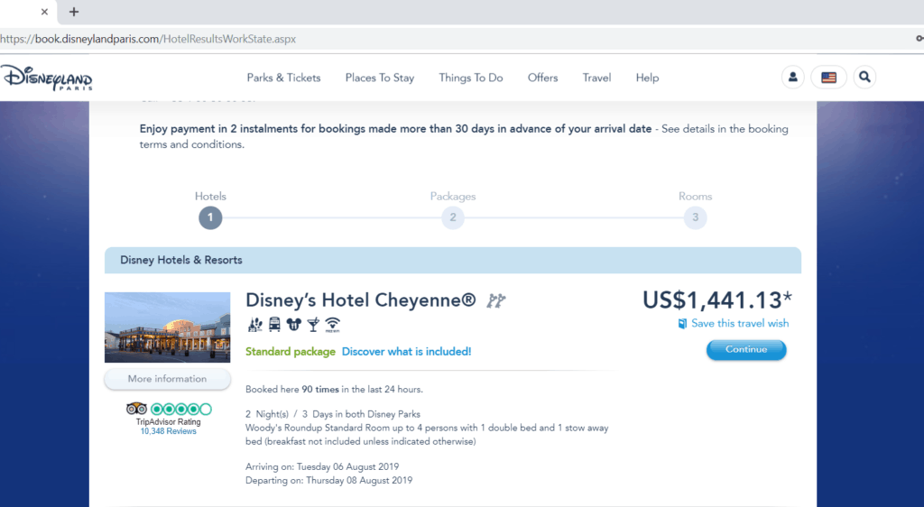This screenshot has height=507, width=924.
Task: Click the US flag language selector
Action: [x=828, y=78]
